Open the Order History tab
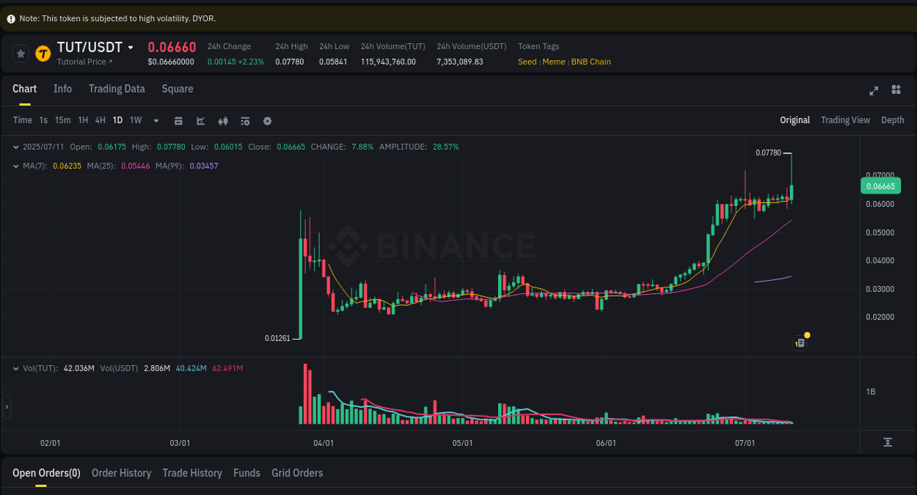This screenshot has height=495, width=917. 121,473
